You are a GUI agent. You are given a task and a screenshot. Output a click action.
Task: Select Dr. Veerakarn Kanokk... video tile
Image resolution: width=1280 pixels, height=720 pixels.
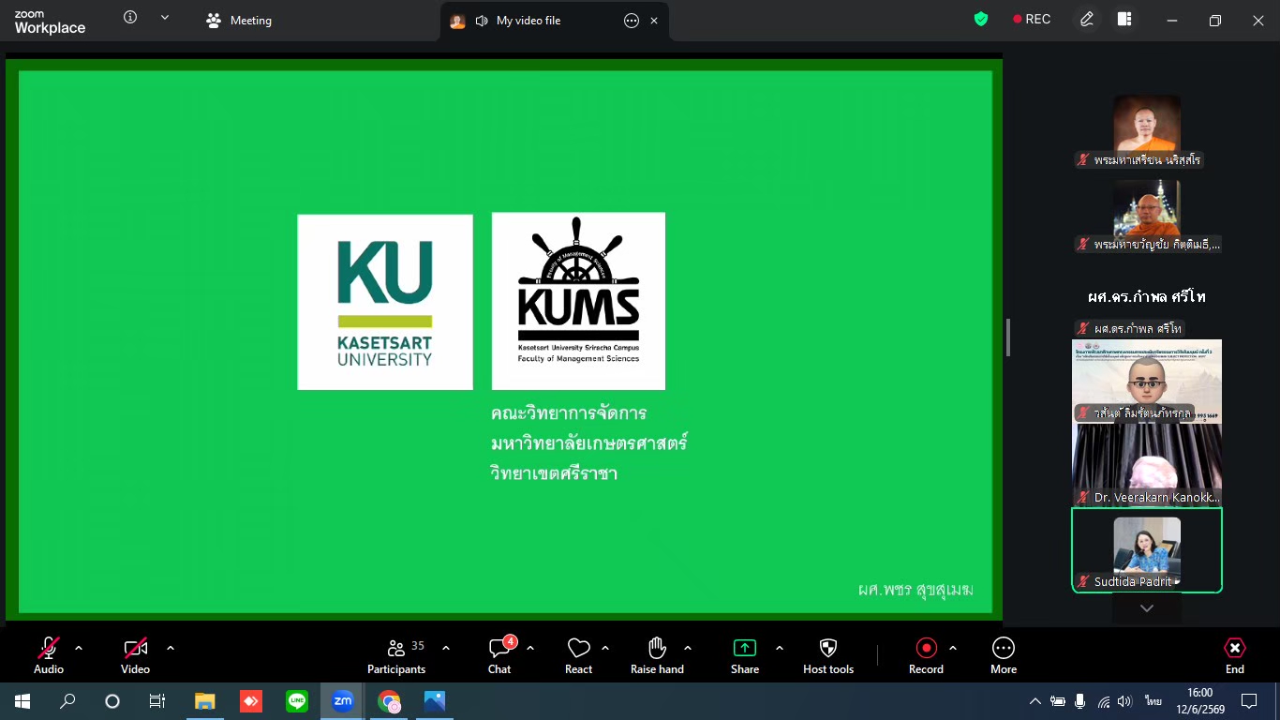(x=1147, y=465)
